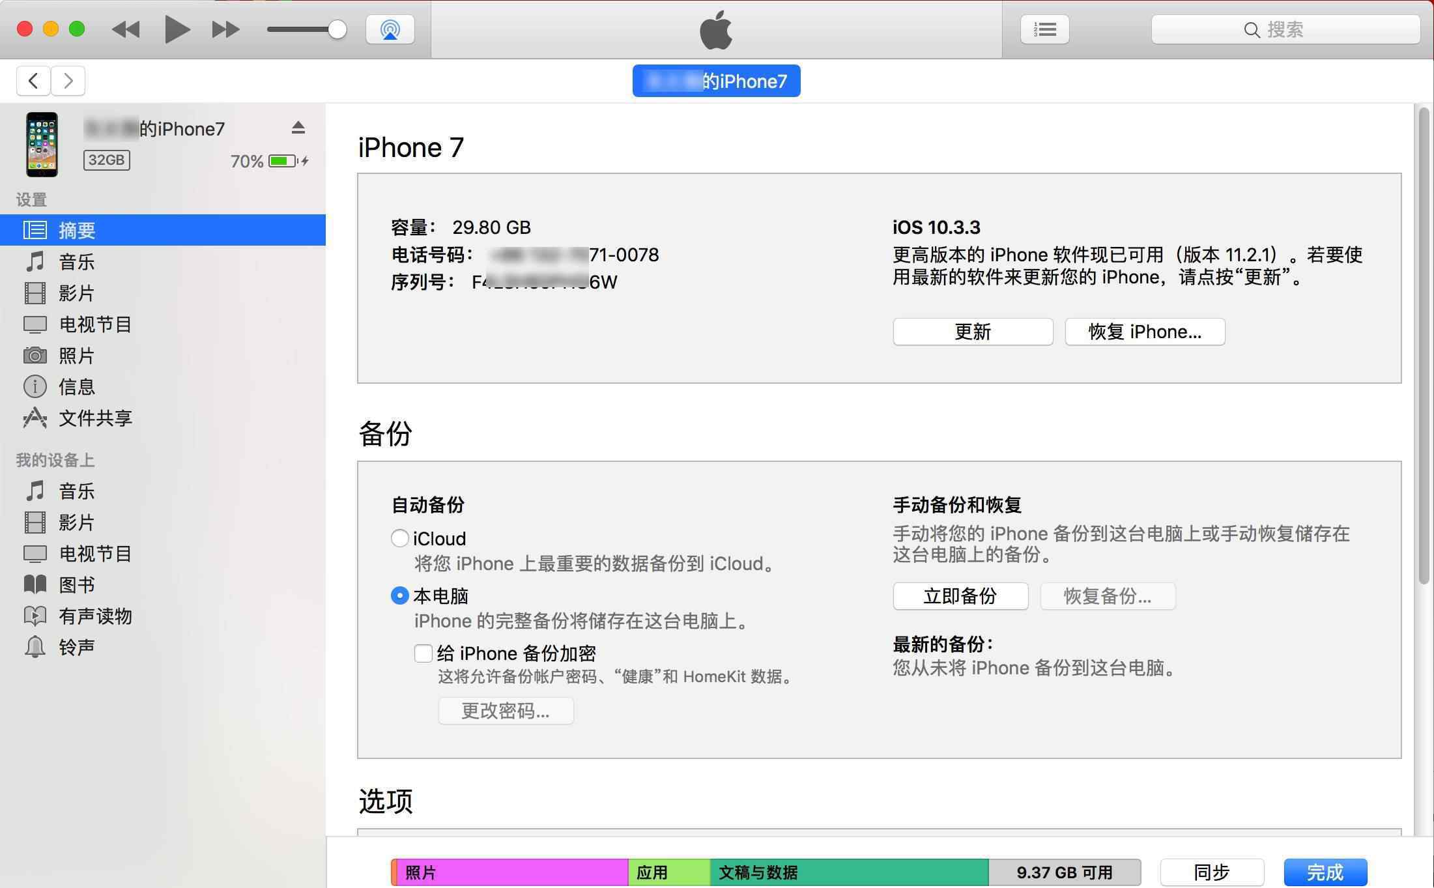Click the fast-forward button
The image size is (1434, 888).
pyautogui.click(x=225, y=29)
